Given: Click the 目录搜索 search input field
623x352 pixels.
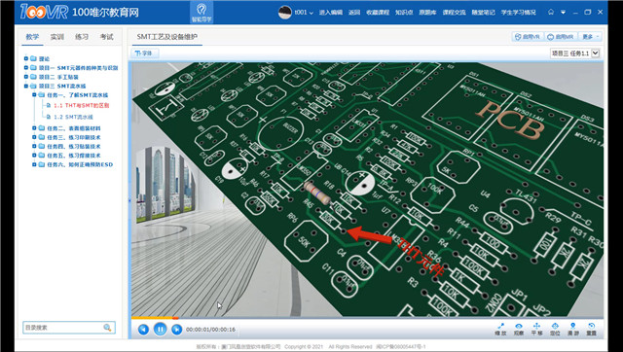Looking at the screenshot, I should tap(62, 328).
